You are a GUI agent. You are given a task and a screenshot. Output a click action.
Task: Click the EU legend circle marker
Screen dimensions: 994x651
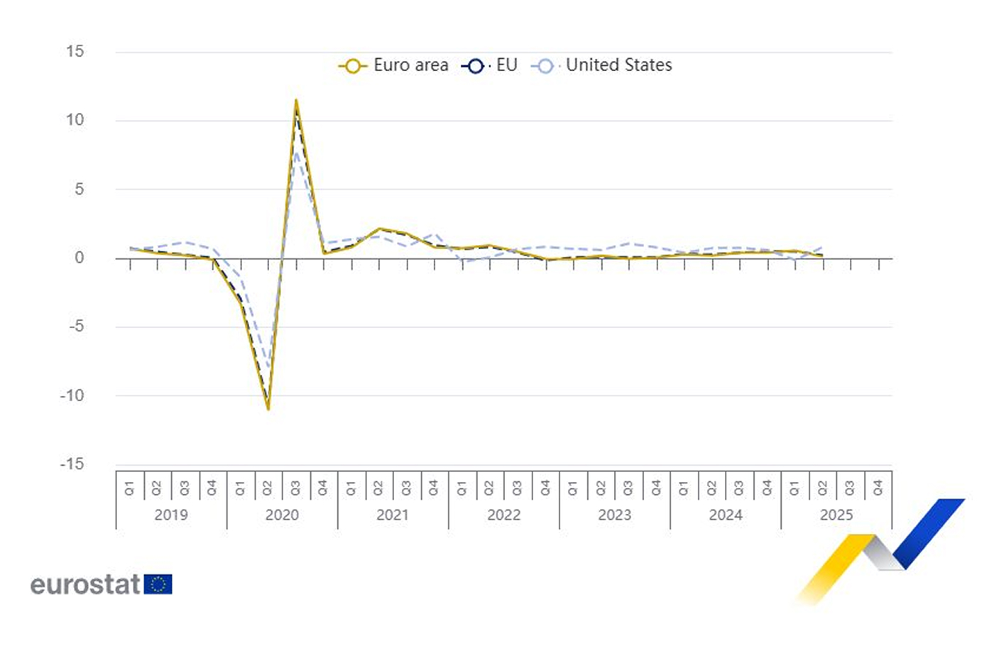click(475, 67)
